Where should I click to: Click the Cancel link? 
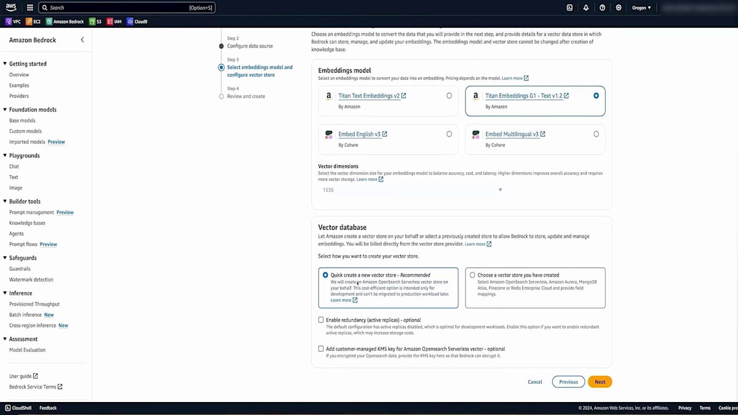pyautogui.click(x=535, y=382)
